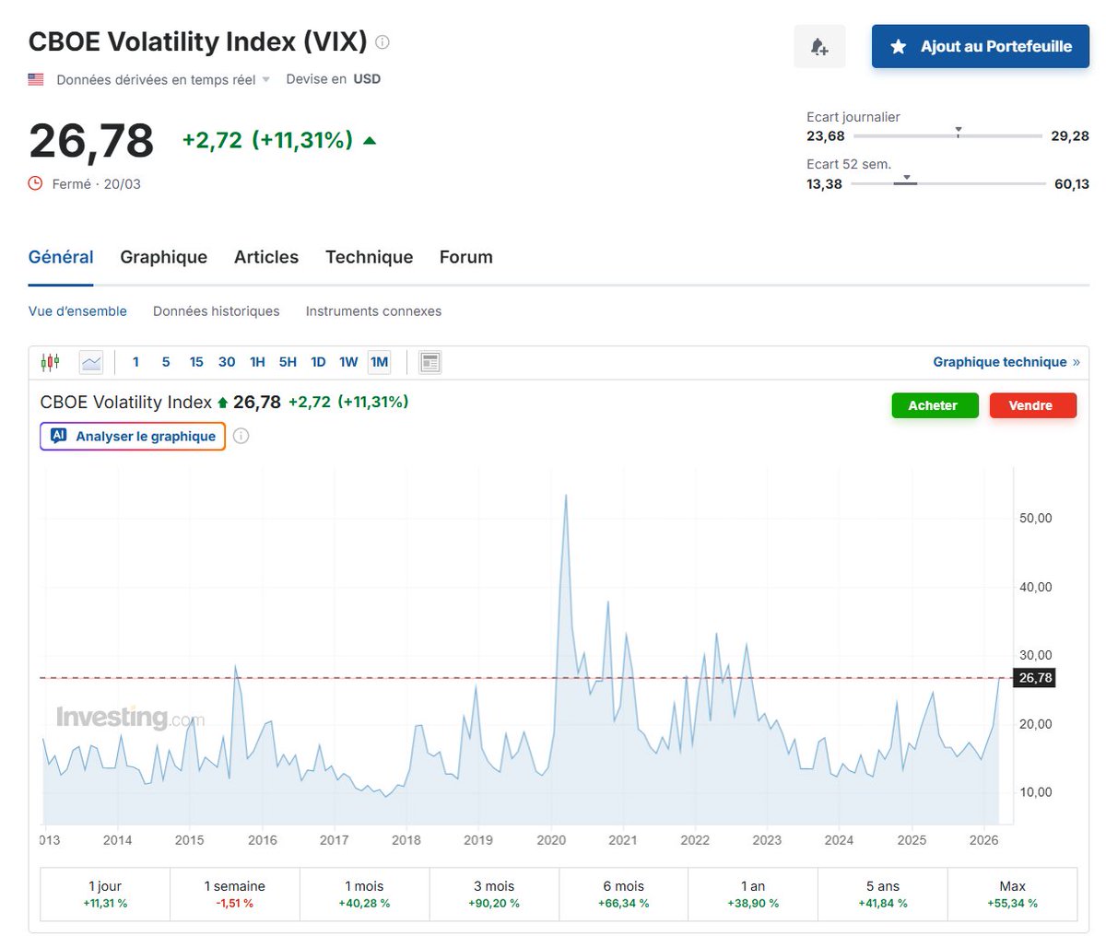Click the 2020 peak on the VIX chart
Viewport: 1106px width, 947px height.
point(565,497)
